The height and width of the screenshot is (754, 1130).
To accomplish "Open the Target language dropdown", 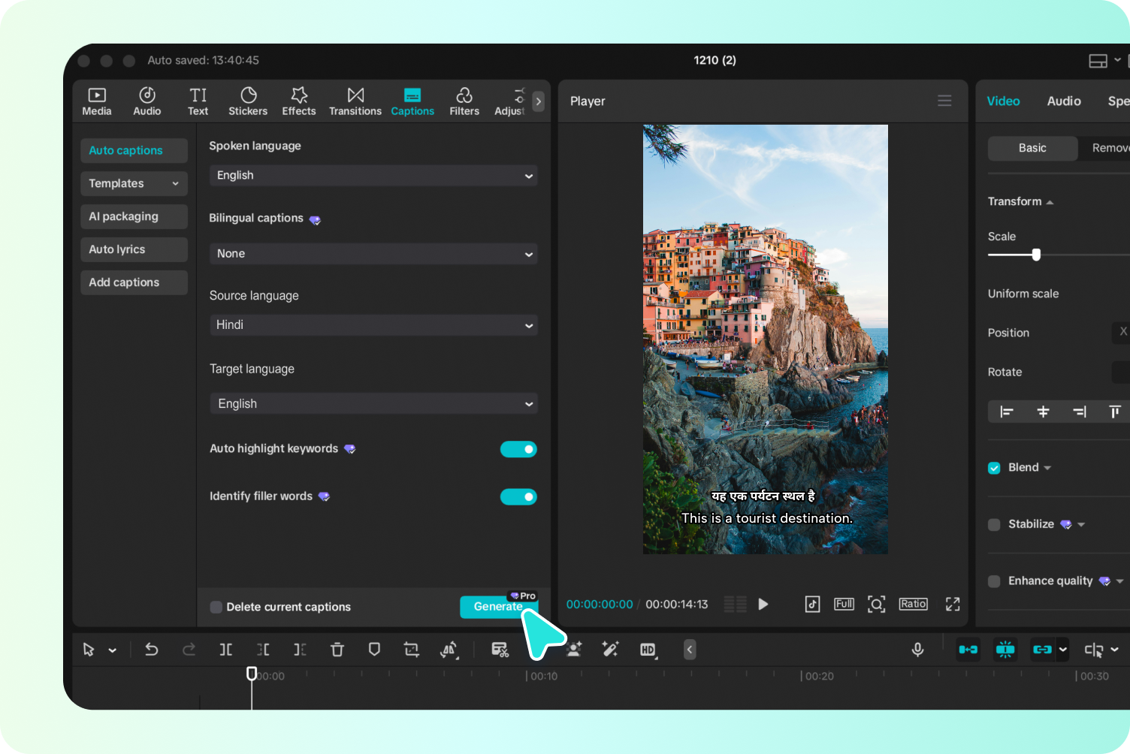I will (373, 403).
